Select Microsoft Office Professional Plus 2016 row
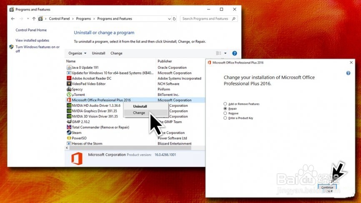Screen dimensions: 361x203 135,100
